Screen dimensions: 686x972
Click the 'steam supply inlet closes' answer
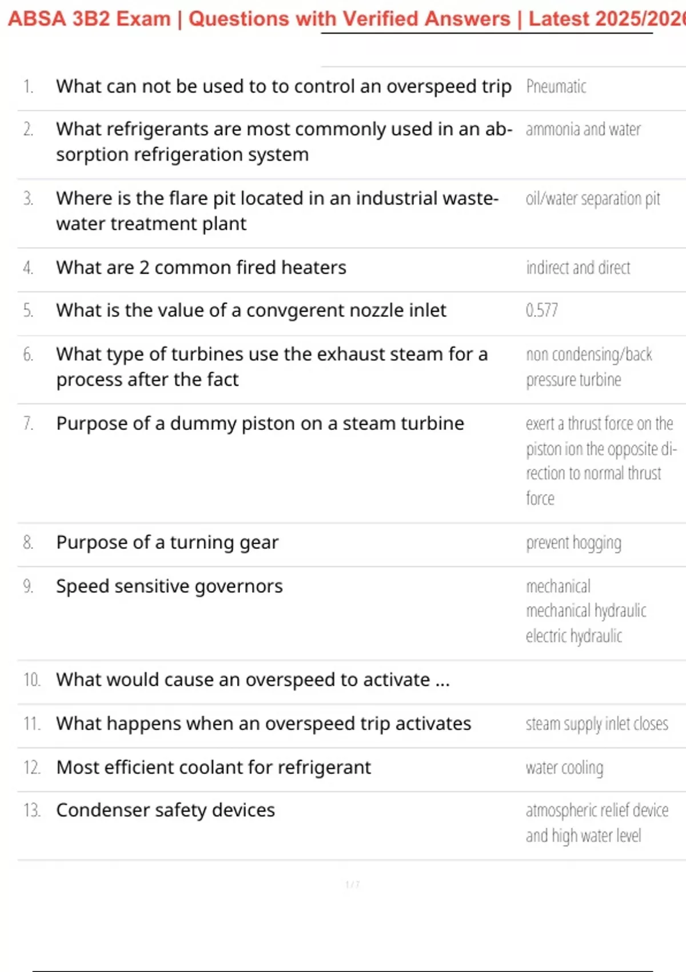[x=597, y=724]
